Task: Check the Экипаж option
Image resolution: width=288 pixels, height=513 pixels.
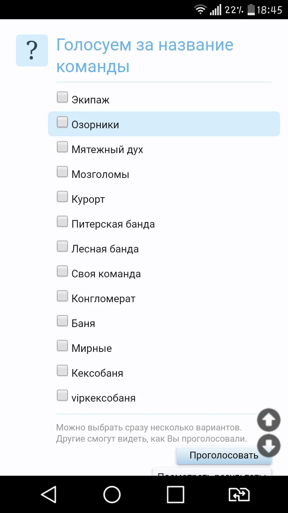Action: click(62, 97)
